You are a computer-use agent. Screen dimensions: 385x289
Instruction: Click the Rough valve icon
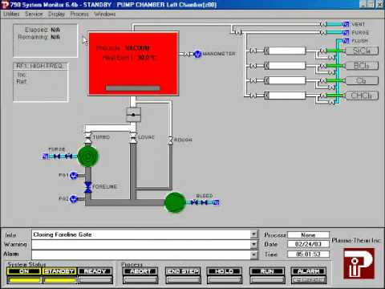coord(170,140)
